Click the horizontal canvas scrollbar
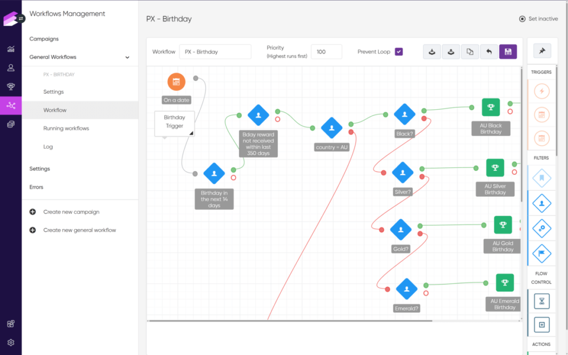This screenshot has height=355, width=568. (x=291, y=321)
